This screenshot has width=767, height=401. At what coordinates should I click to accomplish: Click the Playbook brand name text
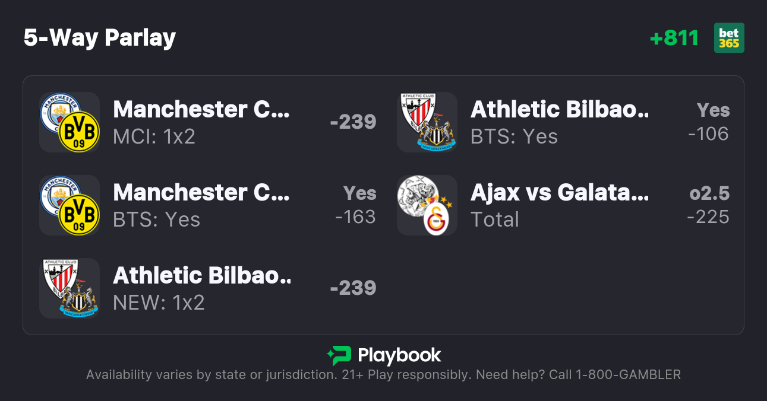(399, 355)
